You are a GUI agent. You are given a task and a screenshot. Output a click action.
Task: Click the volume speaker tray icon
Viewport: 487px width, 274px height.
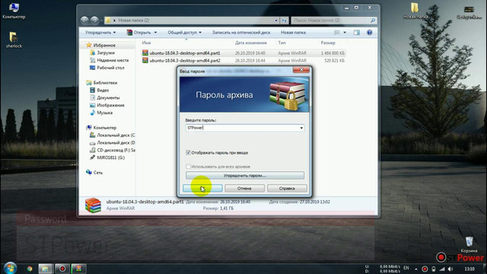pos(451,269)
